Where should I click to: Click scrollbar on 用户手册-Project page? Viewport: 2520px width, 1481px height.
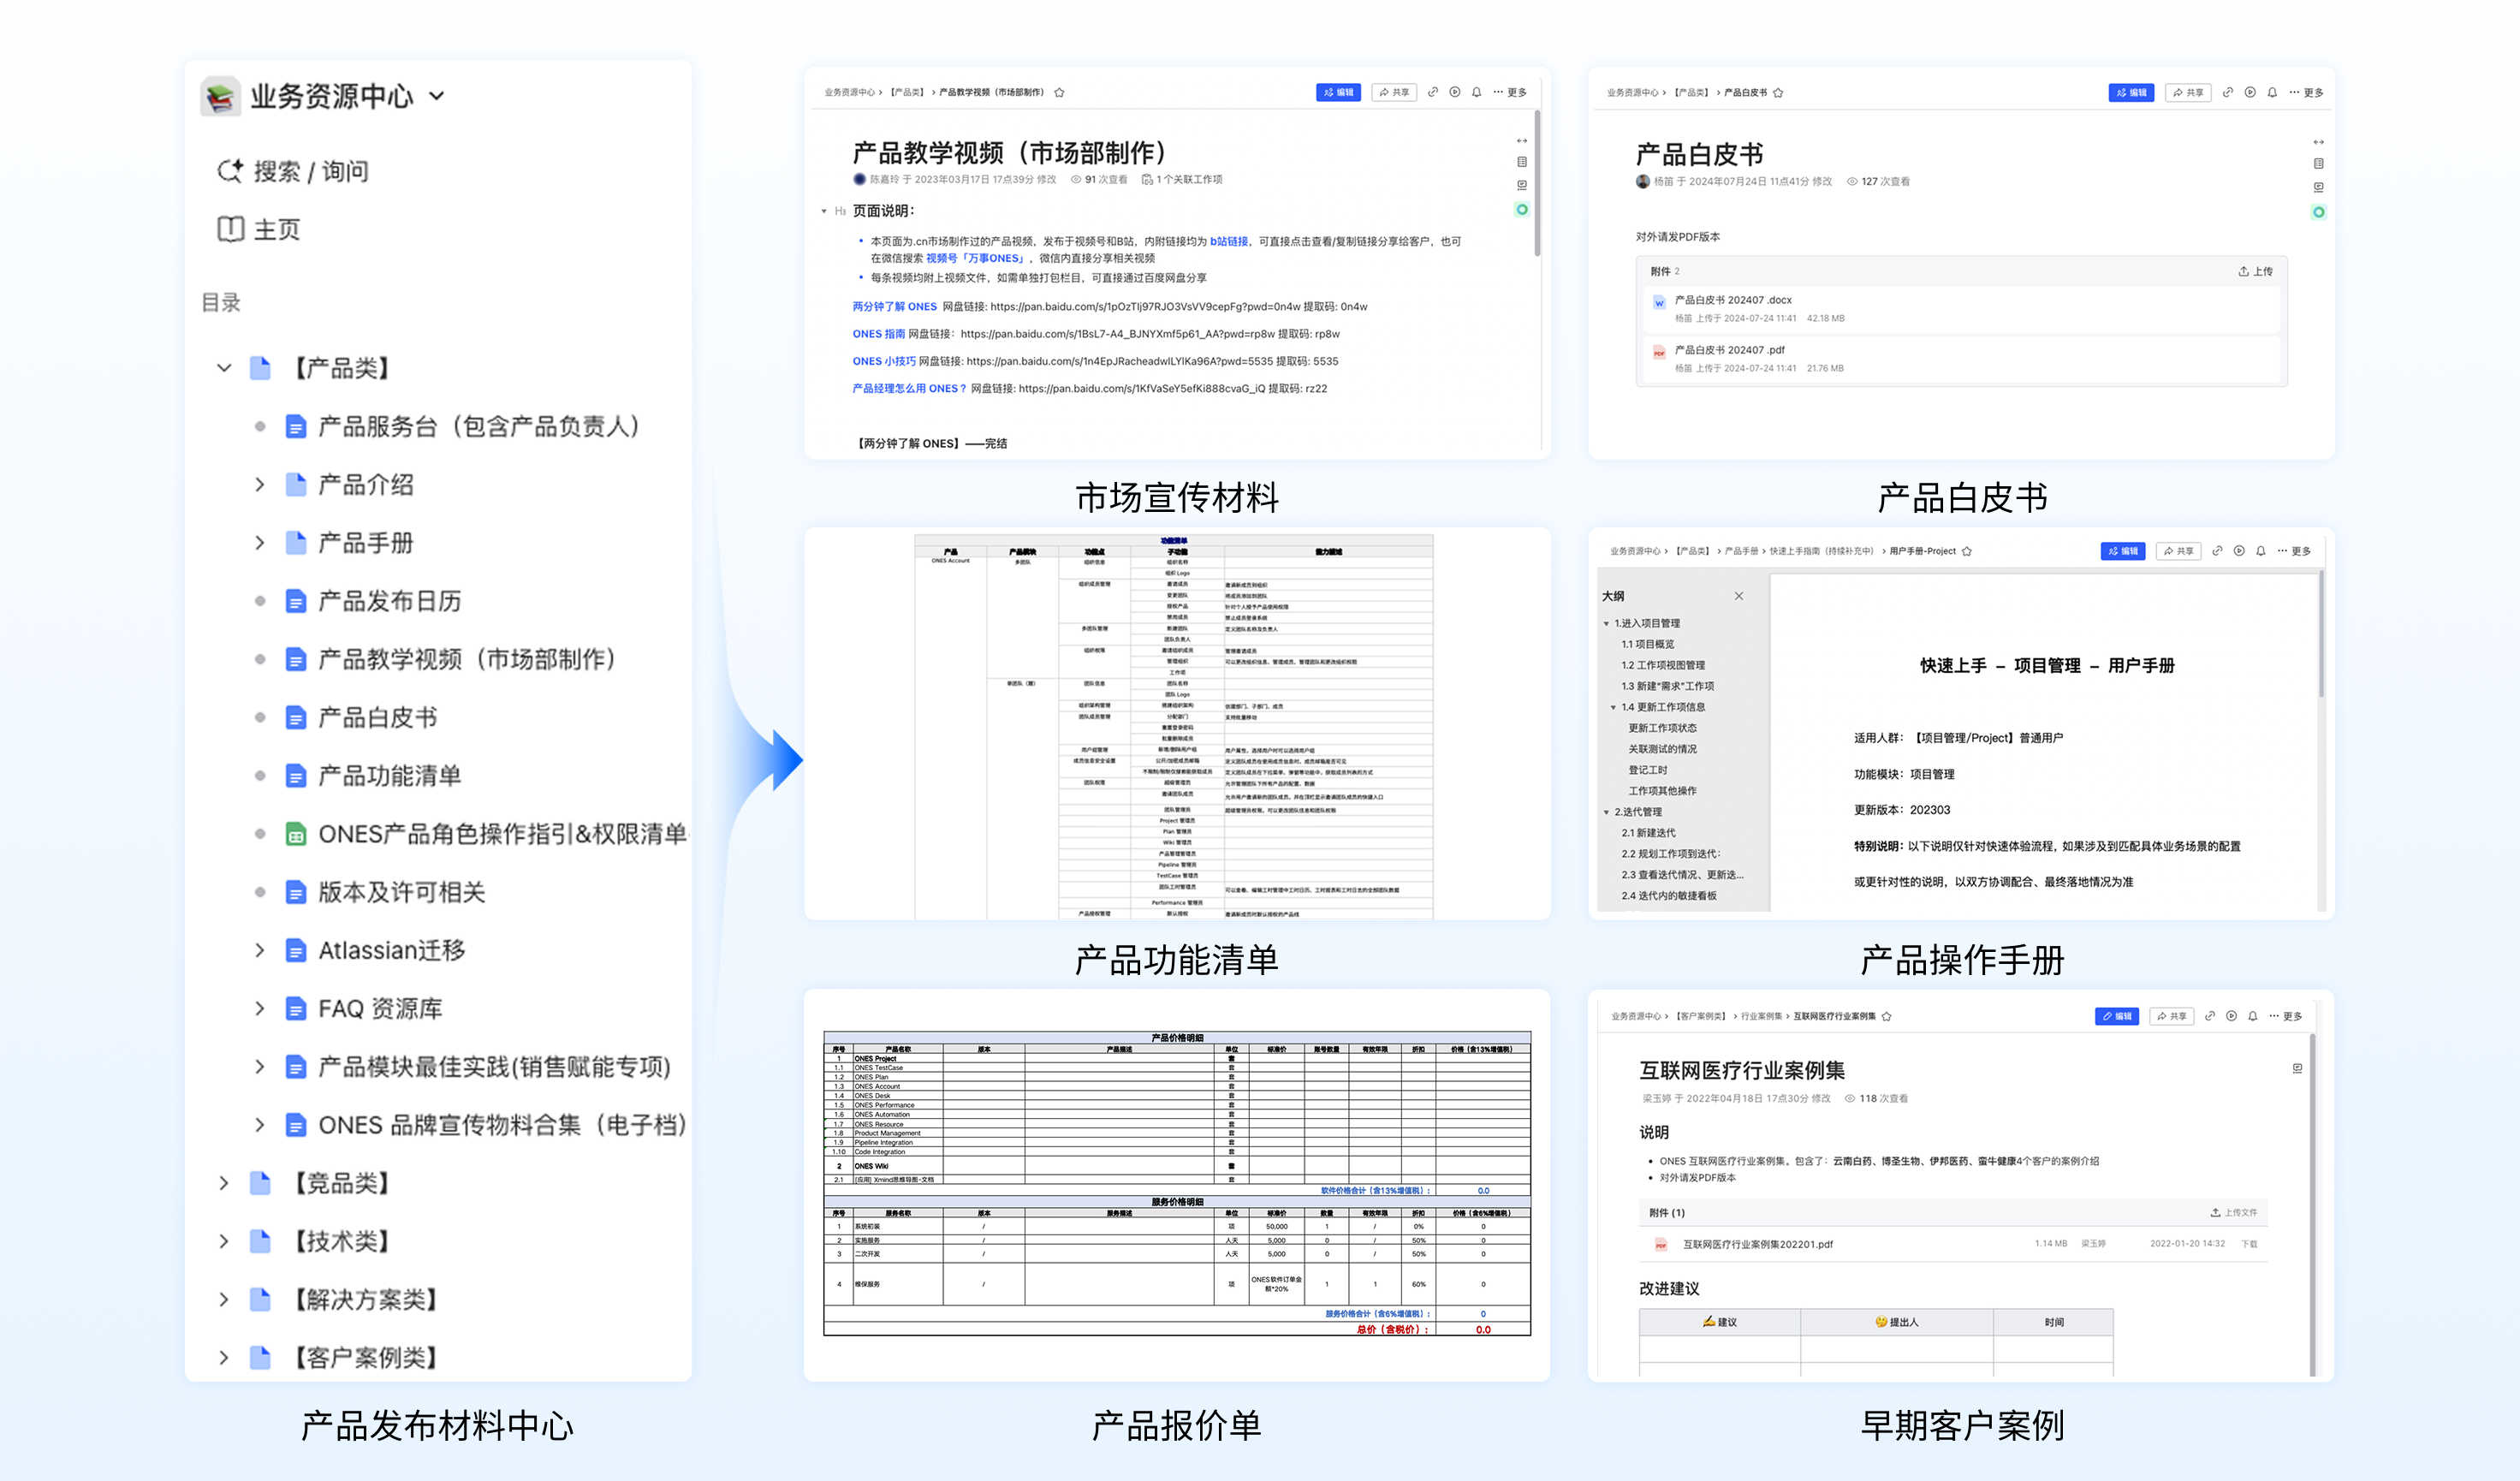2321,635
